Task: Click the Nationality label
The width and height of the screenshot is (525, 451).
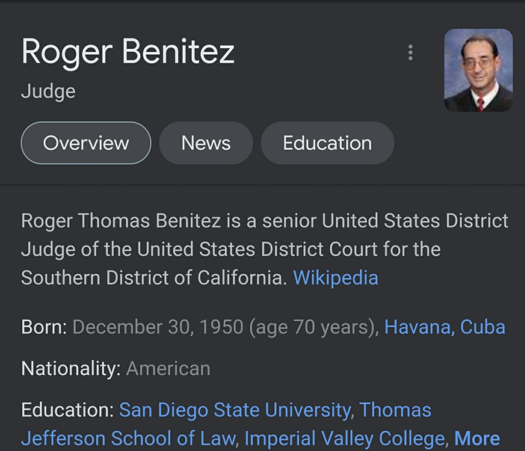Action: (x=71, y=368)
